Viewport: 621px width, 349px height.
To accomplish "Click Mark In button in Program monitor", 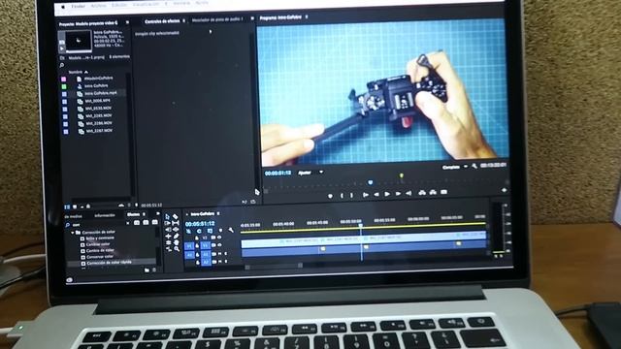I will point(342,195).
